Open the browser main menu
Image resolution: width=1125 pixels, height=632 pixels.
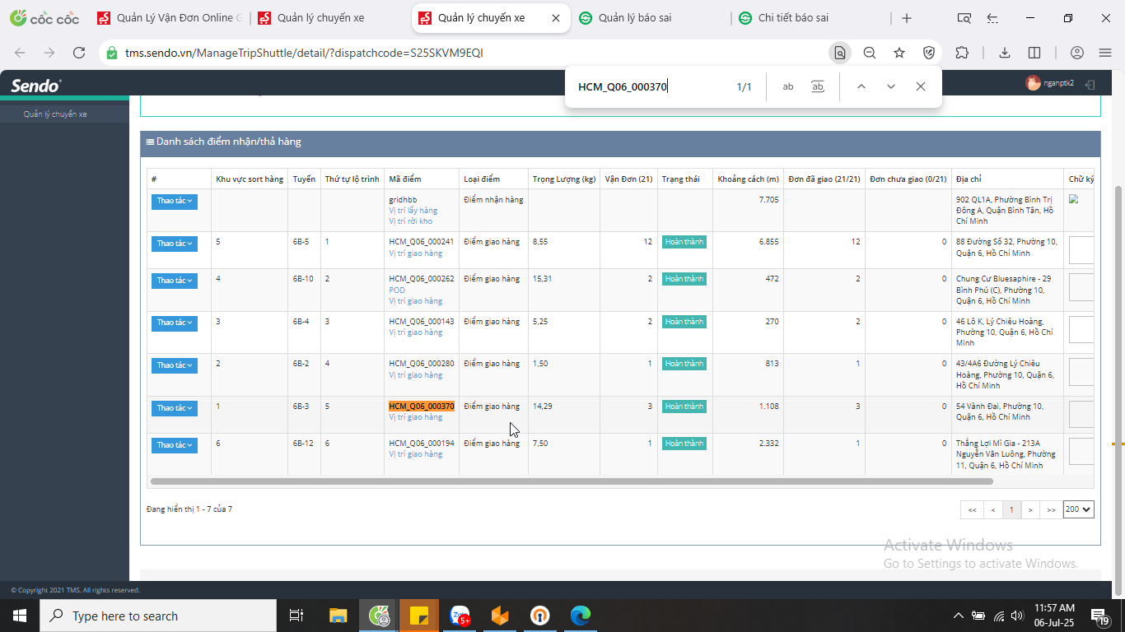click(x=1106, y=53)
